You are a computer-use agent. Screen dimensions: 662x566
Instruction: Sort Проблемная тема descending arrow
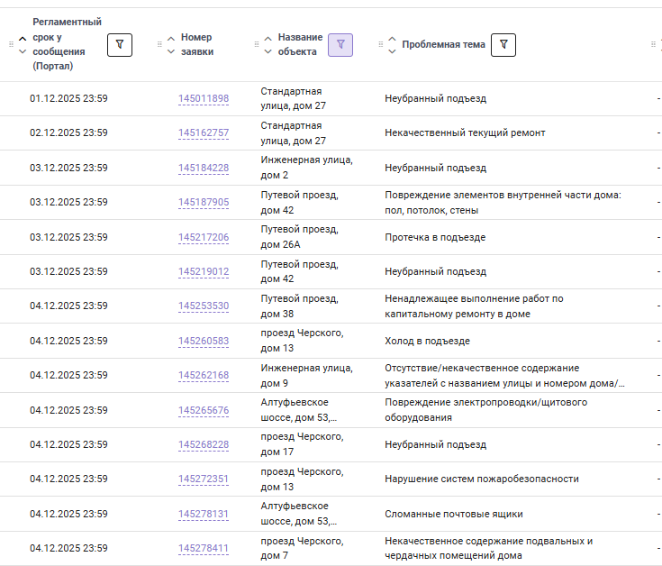pos(392,51)
